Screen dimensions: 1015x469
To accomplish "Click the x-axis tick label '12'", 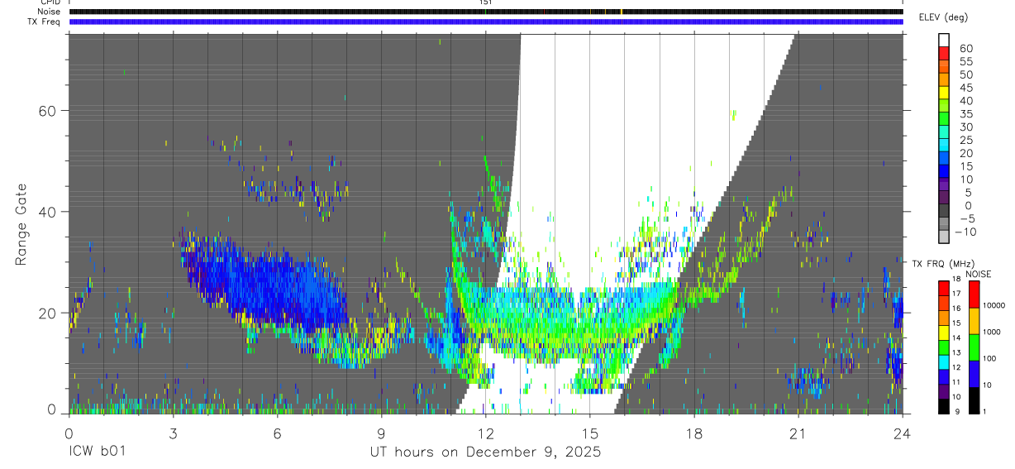I will [x=485, y=434].
